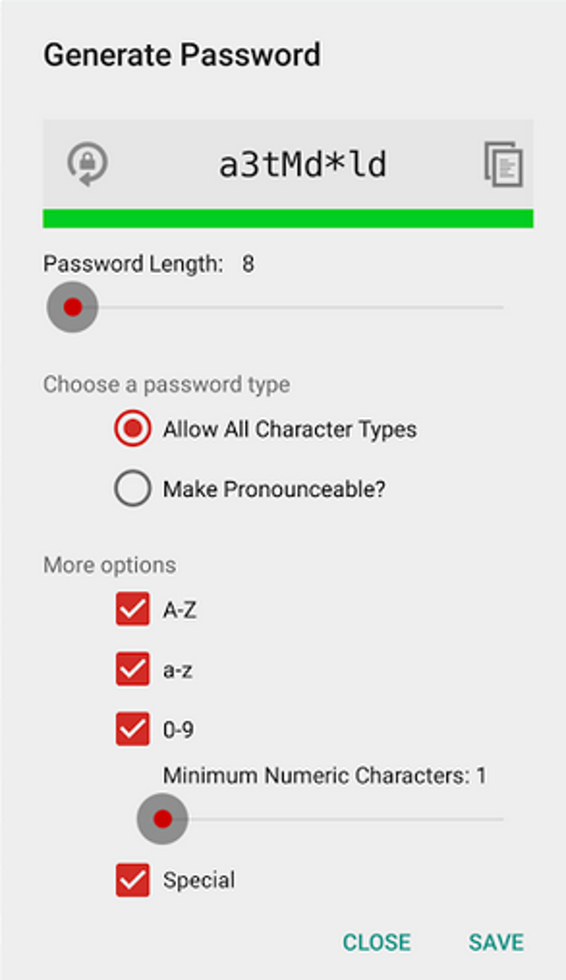The width and height of the screenshot is (566, 980).
Task: Choose the Make Pronounceable option
Action: (x=133, y=489)
